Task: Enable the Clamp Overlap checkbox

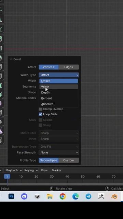Action: click(x=40, y=109)
